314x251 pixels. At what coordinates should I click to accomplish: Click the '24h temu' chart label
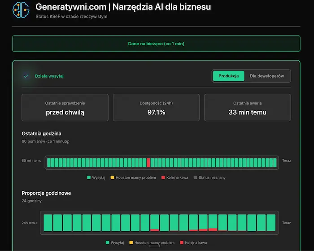tap(29, 223)
